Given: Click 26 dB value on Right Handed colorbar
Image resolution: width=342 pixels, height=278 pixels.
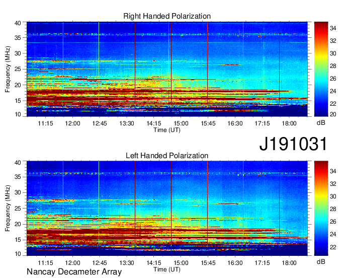Looking at the screenshot, I should (333, 79).
